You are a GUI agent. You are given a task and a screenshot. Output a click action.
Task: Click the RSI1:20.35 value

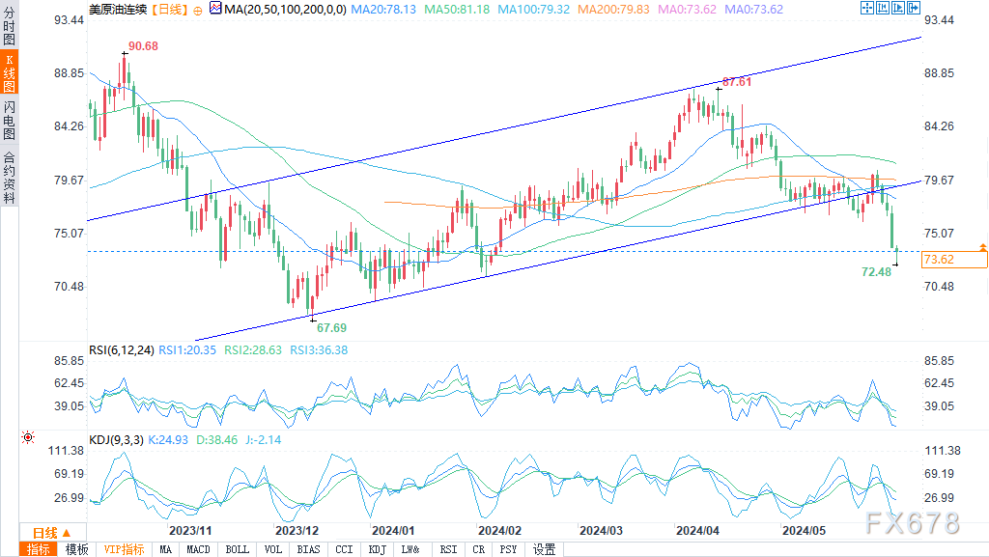click(x=187, y=350)
